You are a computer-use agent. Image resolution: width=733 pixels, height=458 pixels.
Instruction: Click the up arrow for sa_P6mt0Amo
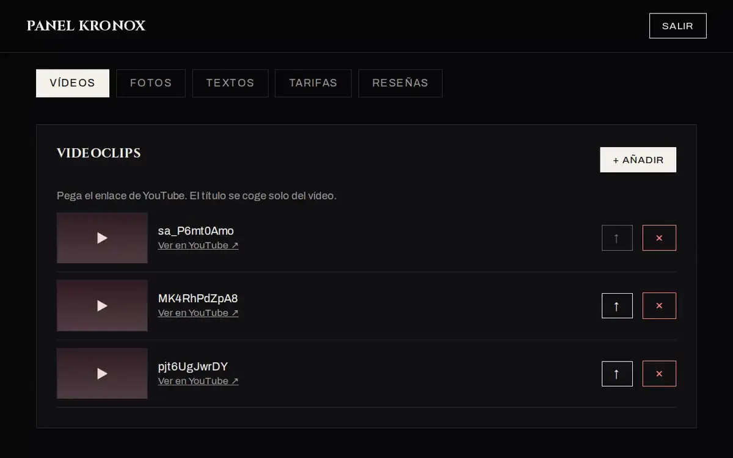click(617, 238)
